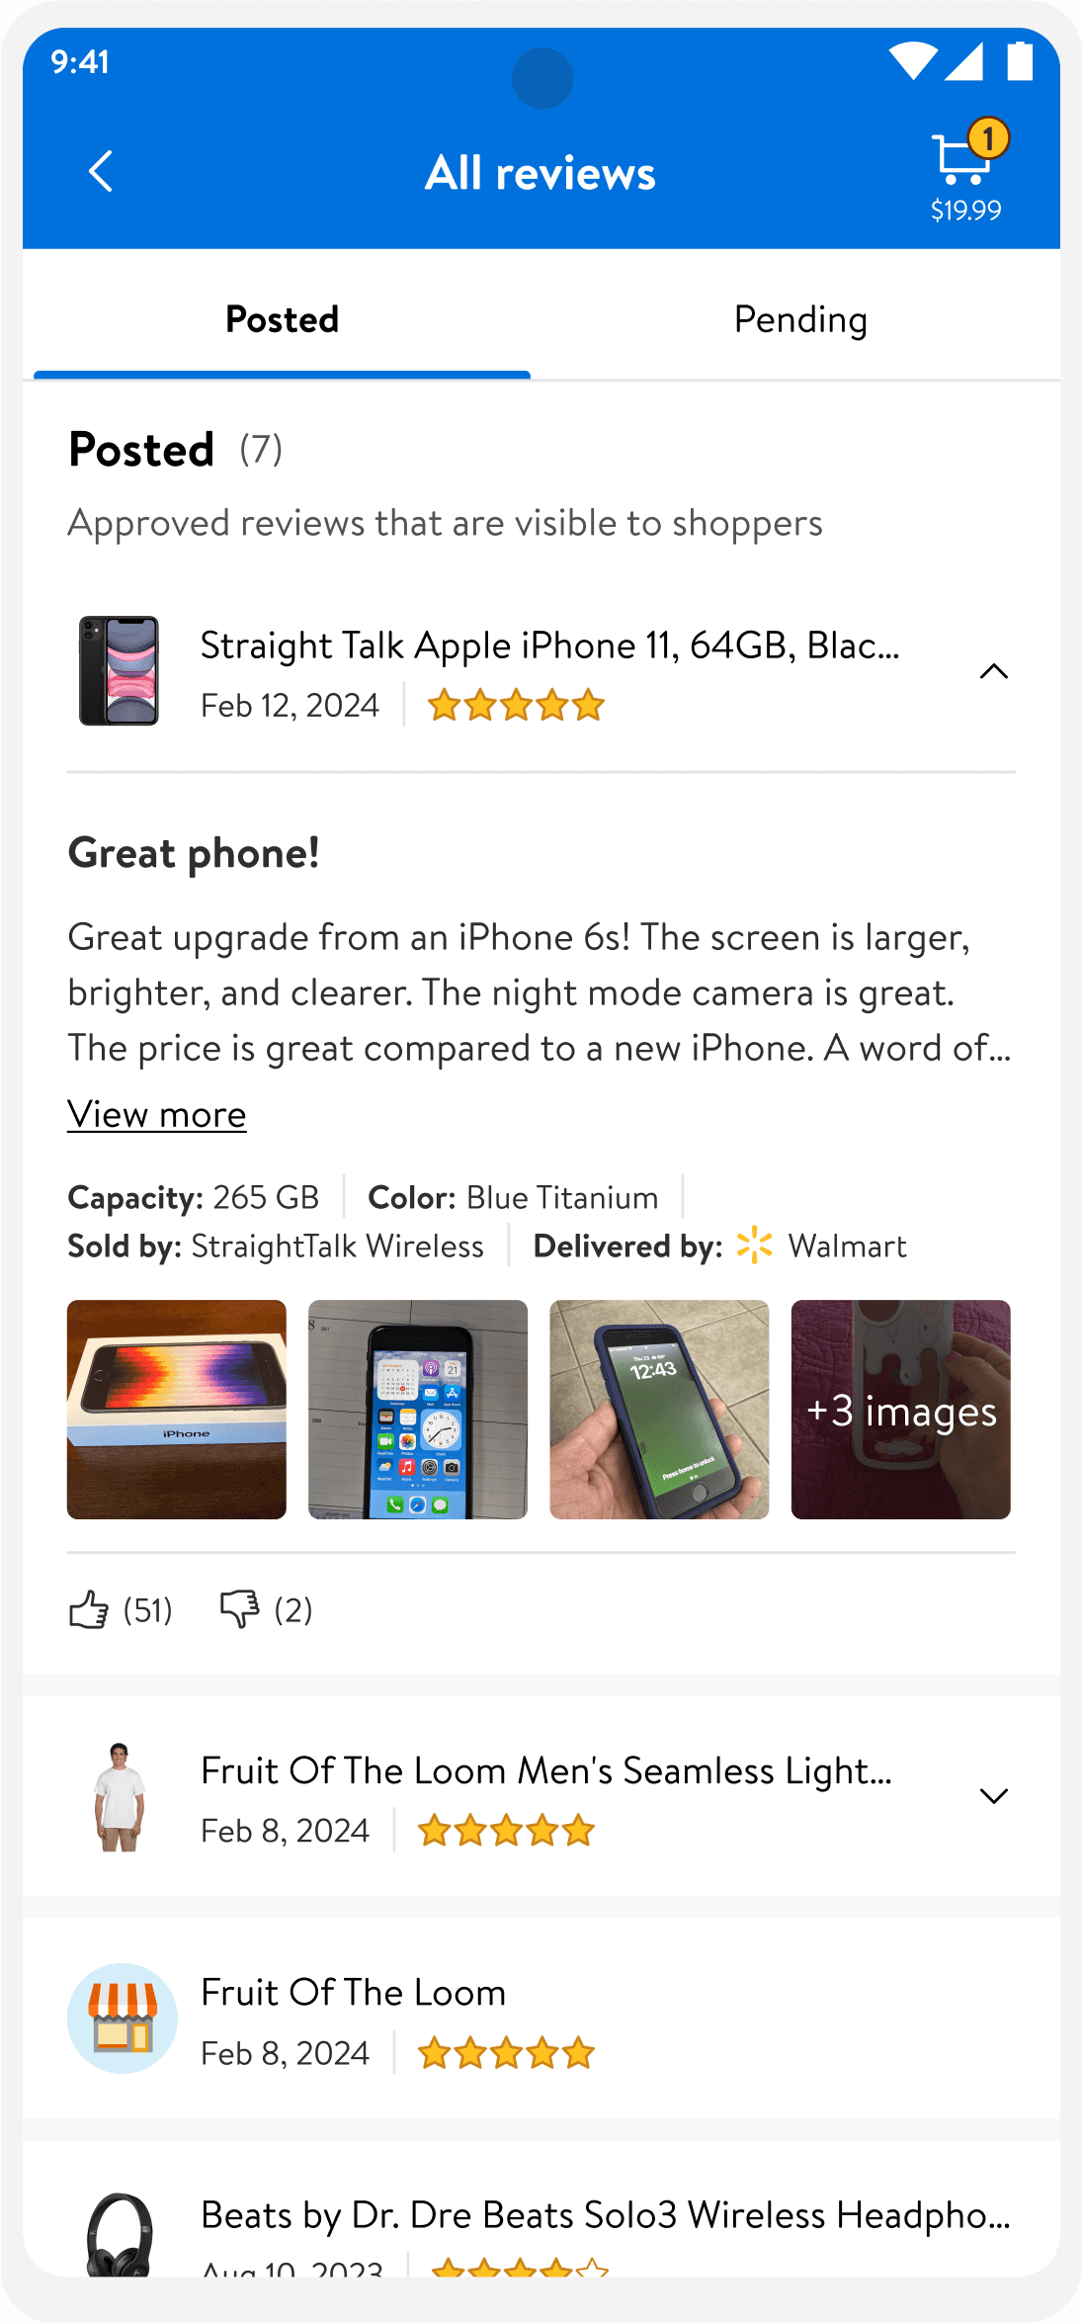Select the Posted tab
Viewport: 1083px width, 2324px height.
tap(282, 319)
